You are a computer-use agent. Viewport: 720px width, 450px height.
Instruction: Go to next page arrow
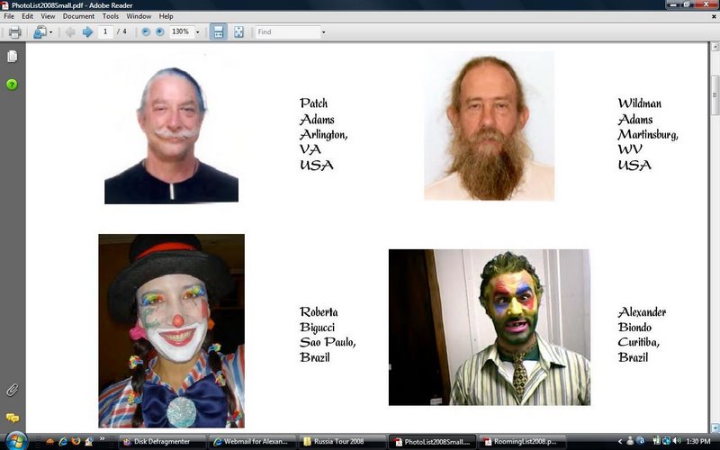87,32
